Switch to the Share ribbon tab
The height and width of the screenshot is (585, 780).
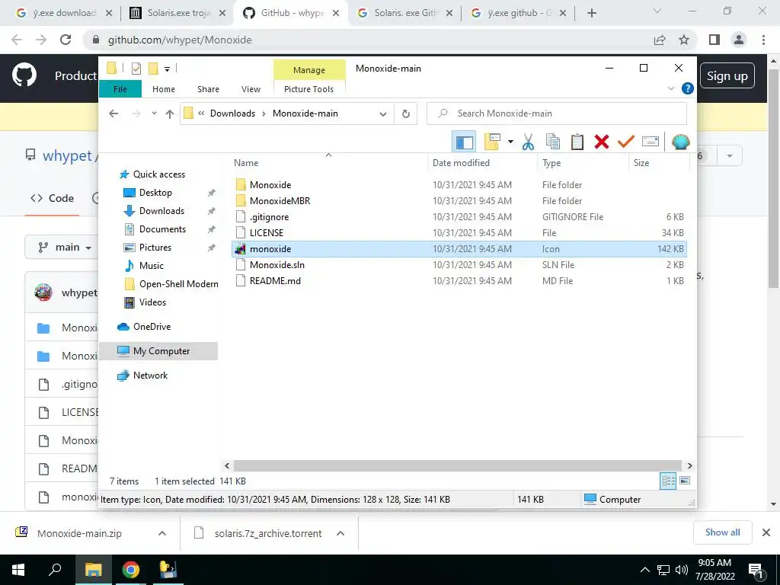tap(208, 89)
